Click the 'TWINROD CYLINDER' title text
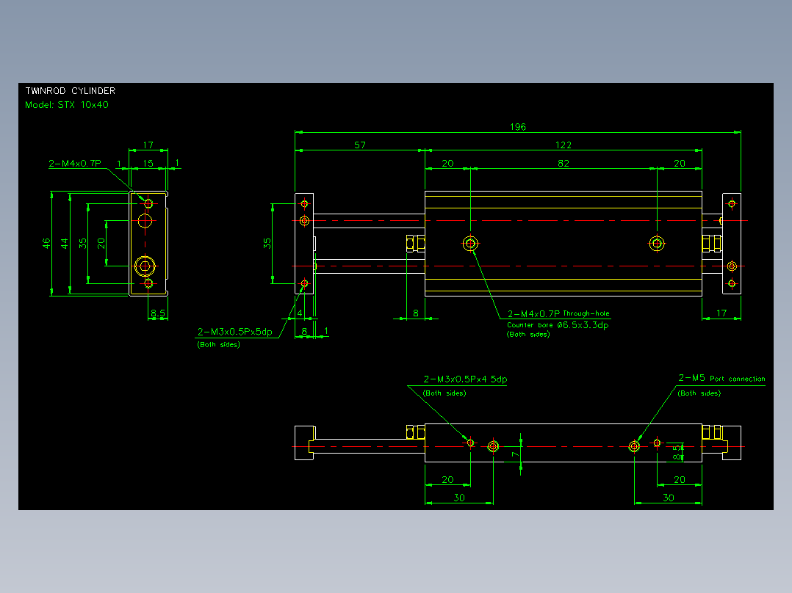792x593 pixels. [71, 91]
